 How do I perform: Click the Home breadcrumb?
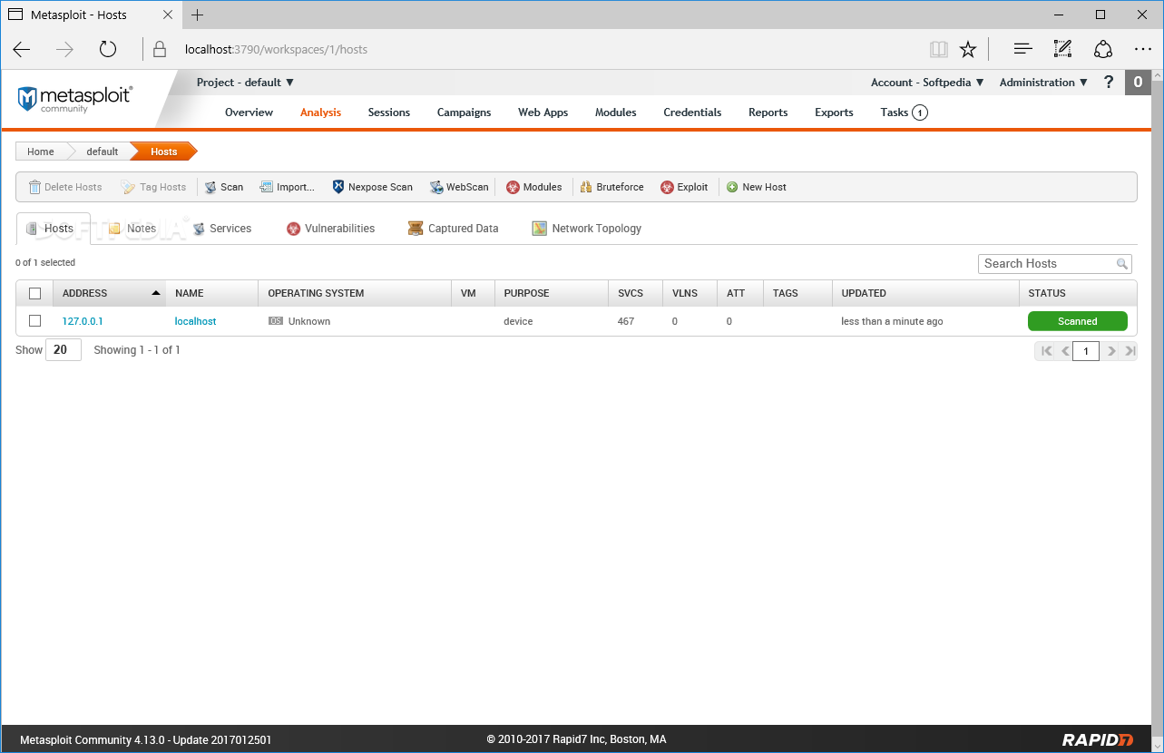point(41,152)
